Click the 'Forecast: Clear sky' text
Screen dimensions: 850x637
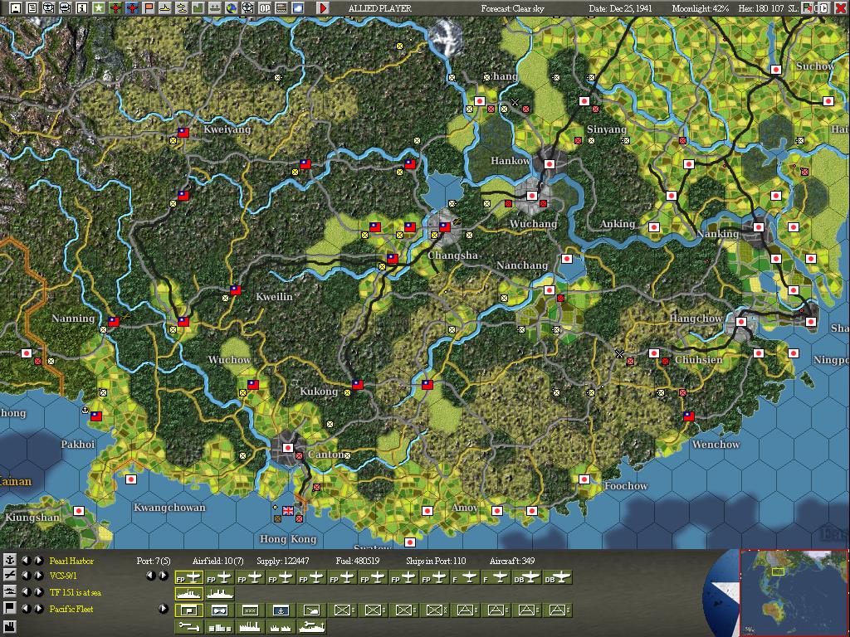tap(512, 8)
